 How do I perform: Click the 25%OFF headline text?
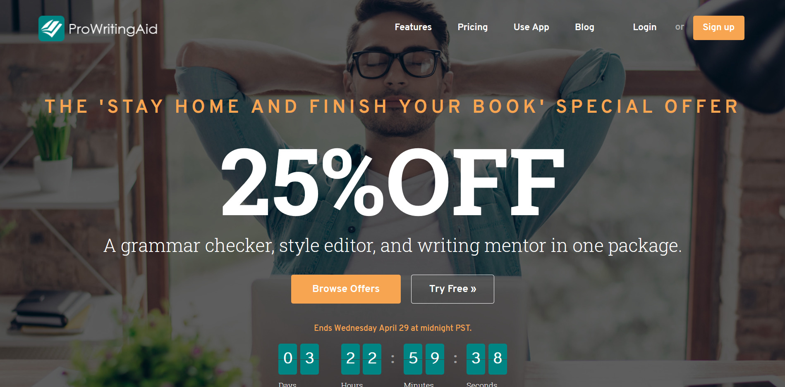[x=392, y=182]
